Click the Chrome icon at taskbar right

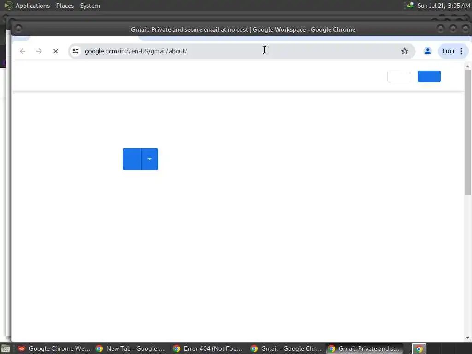pyautogui.click(x=419, y=349)
